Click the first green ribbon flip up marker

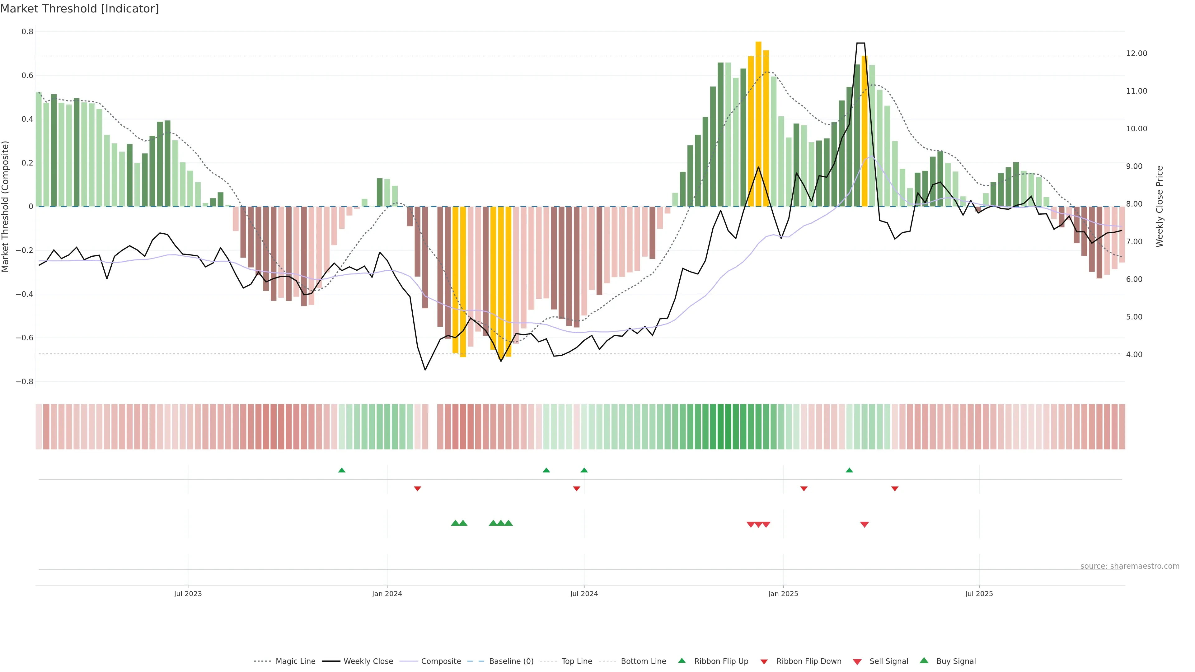342,470
